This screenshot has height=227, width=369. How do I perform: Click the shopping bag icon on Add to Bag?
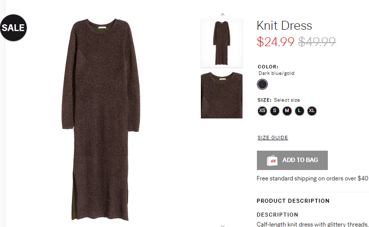tap(272, 161)
